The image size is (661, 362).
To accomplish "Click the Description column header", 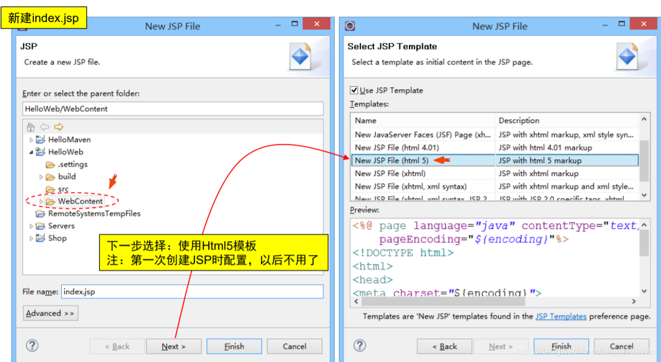I will [x=566, y=121].
